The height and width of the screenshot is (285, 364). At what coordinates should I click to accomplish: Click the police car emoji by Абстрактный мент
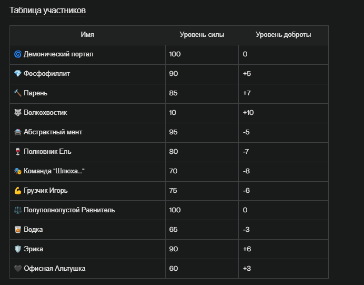point(18,132)
